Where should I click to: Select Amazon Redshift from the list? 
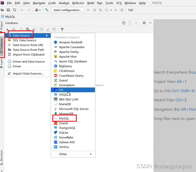click(x=73, y=42)
